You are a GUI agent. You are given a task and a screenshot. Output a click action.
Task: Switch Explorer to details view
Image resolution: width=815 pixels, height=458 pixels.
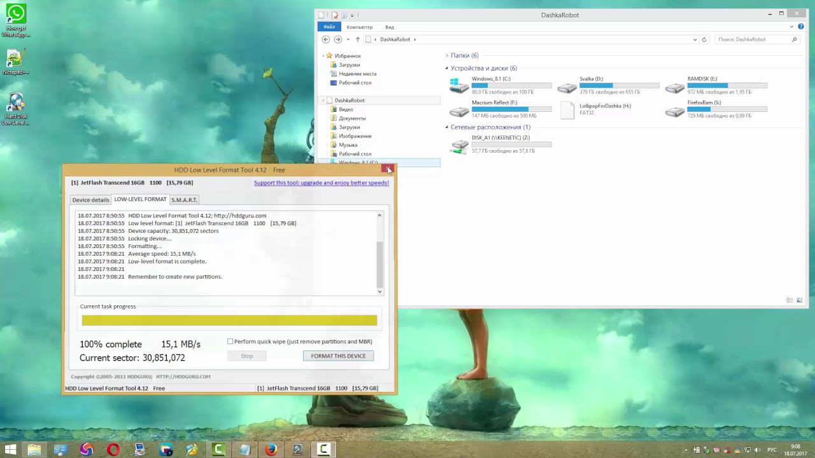tap(790, 300)
